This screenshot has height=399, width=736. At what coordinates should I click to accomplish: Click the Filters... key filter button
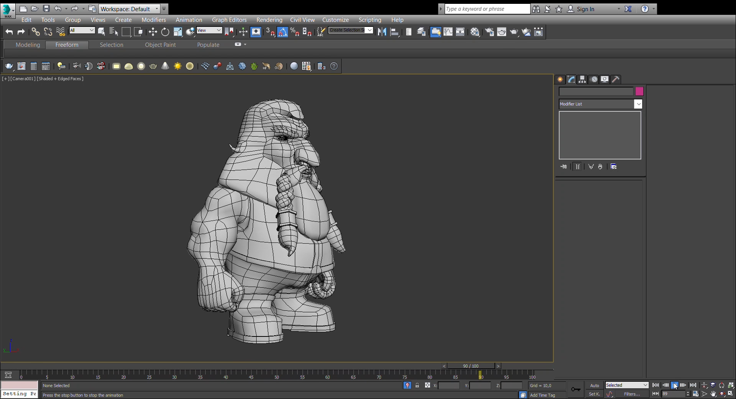click(631, 394)
